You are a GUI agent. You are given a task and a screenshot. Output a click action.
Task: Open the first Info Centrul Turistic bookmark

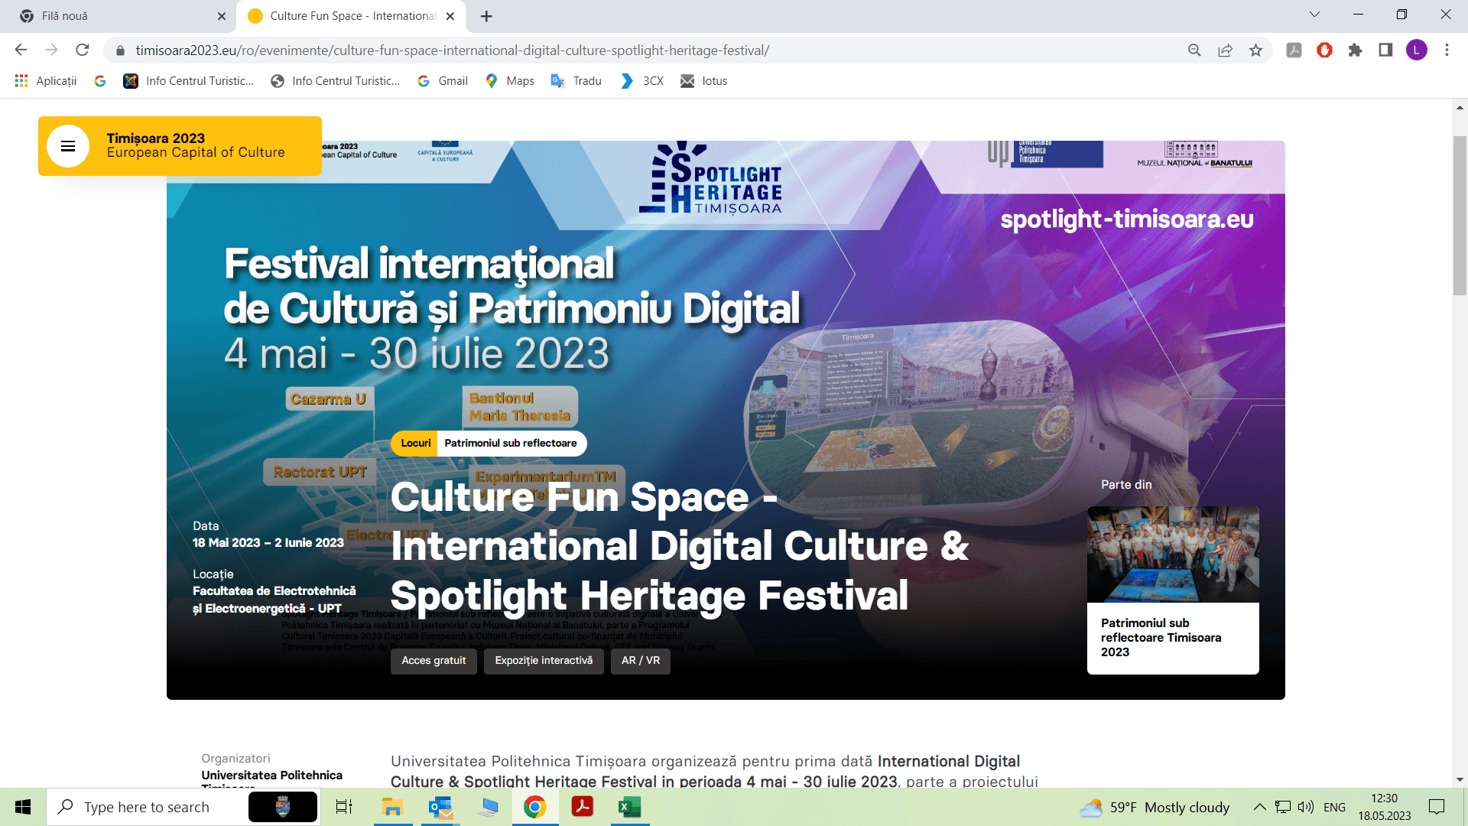tap(188, 81)
